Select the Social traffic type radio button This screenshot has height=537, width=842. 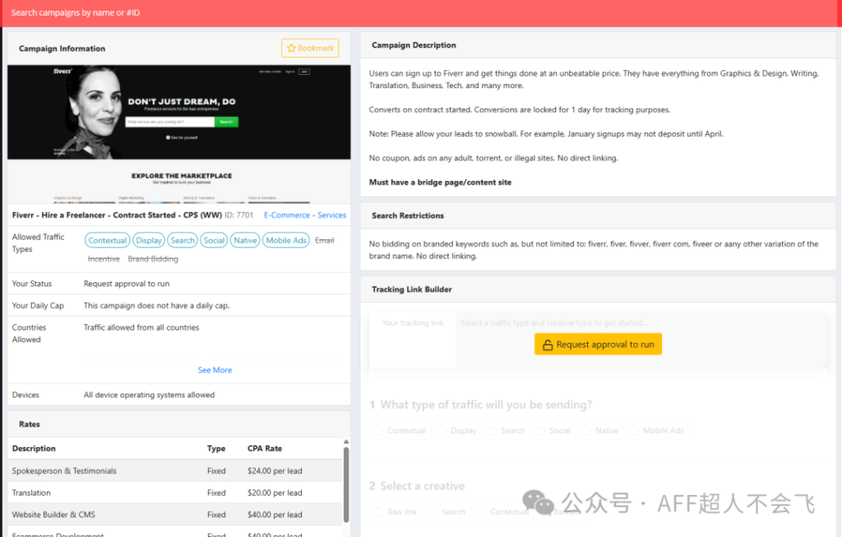(541, 431)
